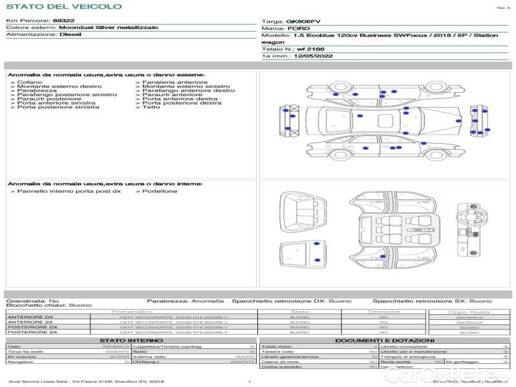Image resolution: width=516 pixels, height=387 pixels.
Task: Select the Cofano anomaly entry
Action: (x=30, y=83)
